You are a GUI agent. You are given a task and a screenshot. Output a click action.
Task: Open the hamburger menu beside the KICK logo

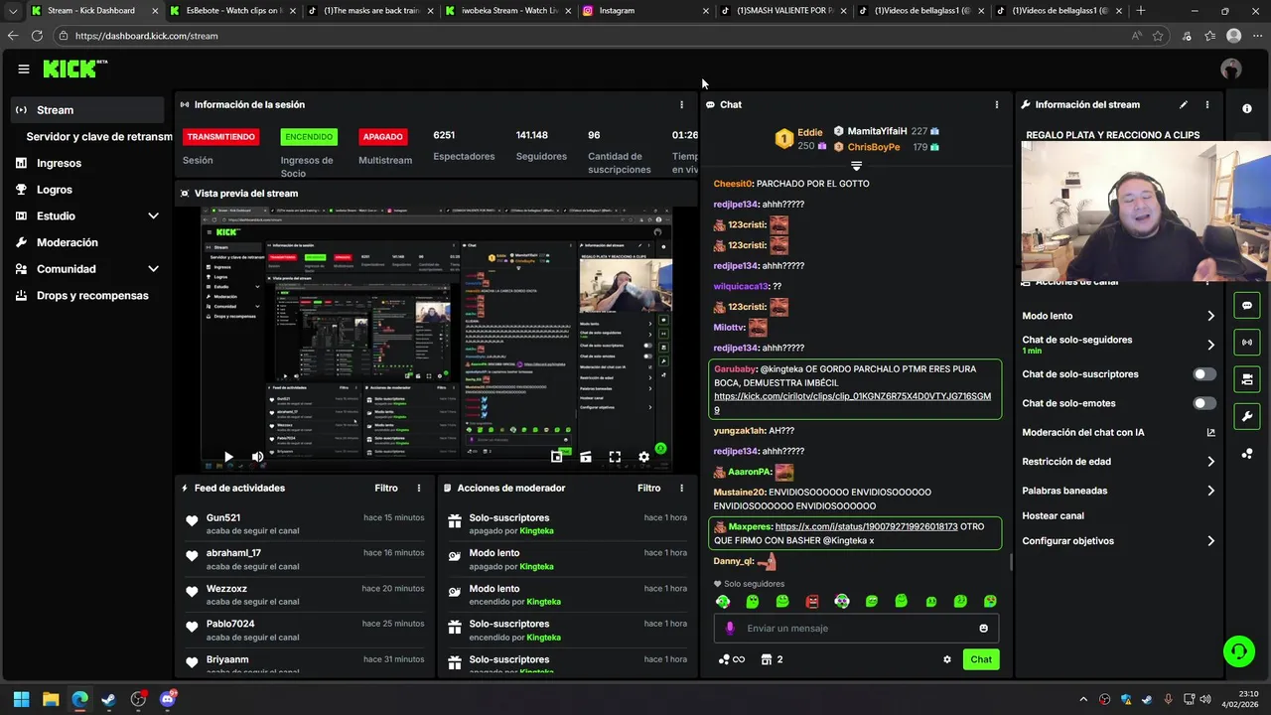click(23, 69)
